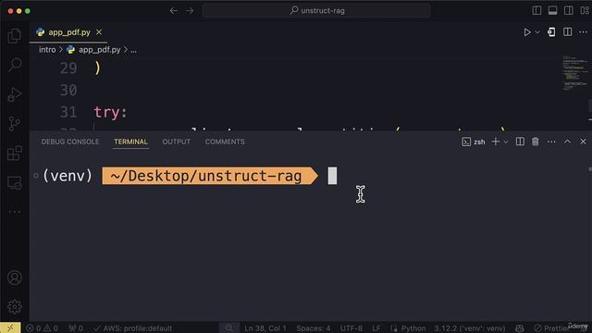Switch to the Comments tab
The width and height of the screenshot is (592, 333).
tap(225, 142)
